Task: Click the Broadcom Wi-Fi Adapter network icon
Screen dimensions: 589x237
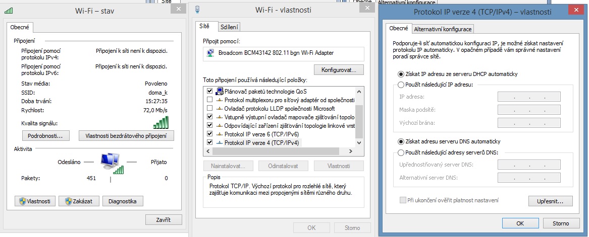Action: pos(210,53)
